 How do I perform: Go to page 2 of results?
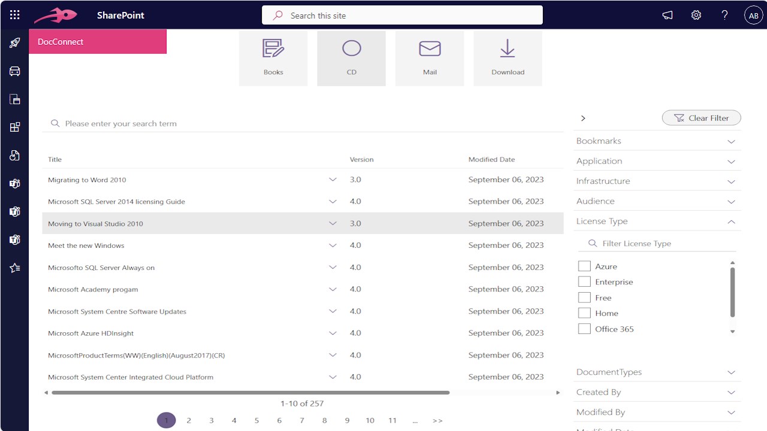[189, 420]
